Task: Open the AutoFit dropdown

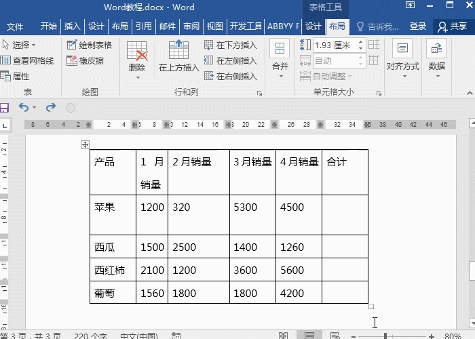Action: pos(325,76)
